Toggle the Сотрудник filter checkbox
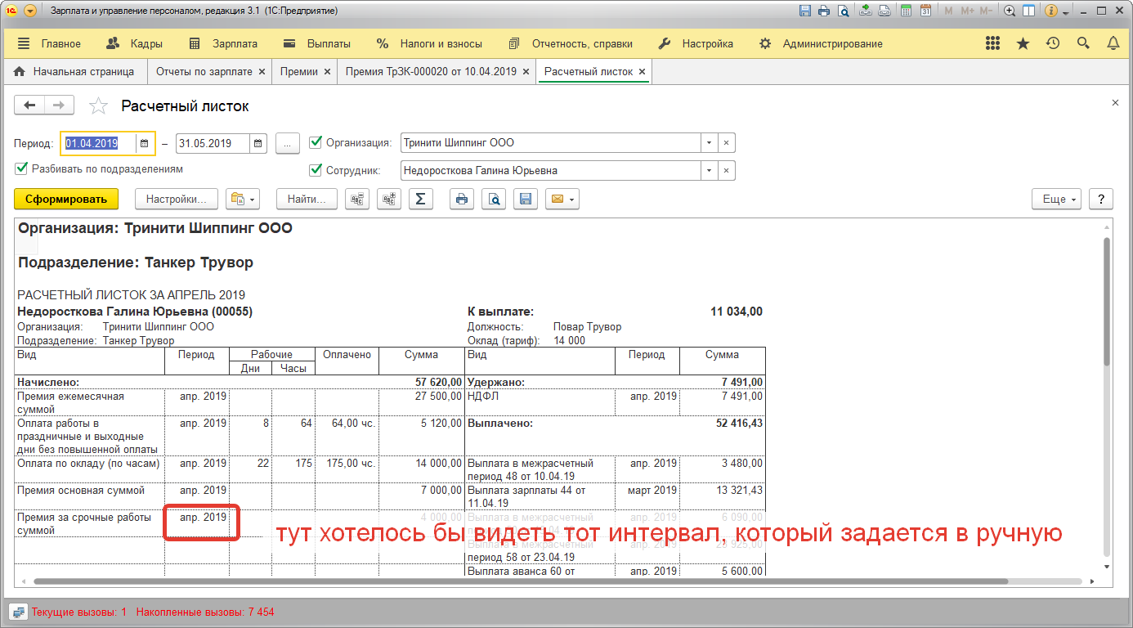Image resolution: width=1133 pixels, height=628 pixels. [x=316, y=170]
